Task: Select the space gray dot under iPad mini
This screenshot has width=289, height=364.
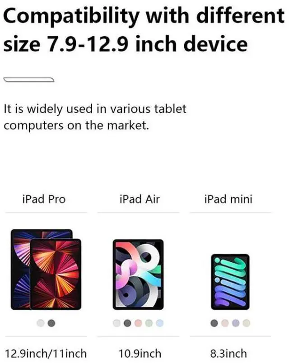Action: click(214, 323)
